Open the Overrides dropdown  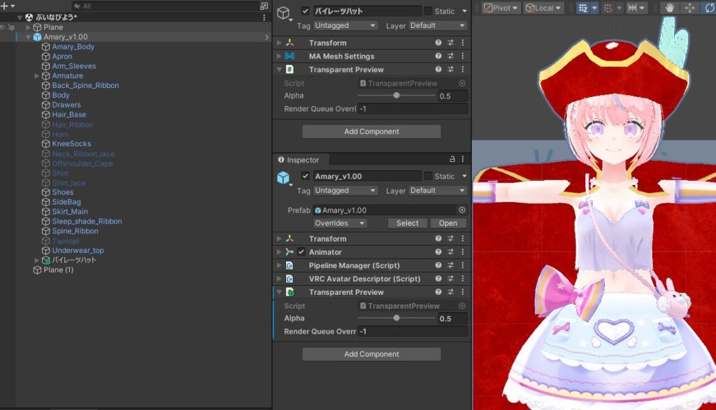click(340, 224)
